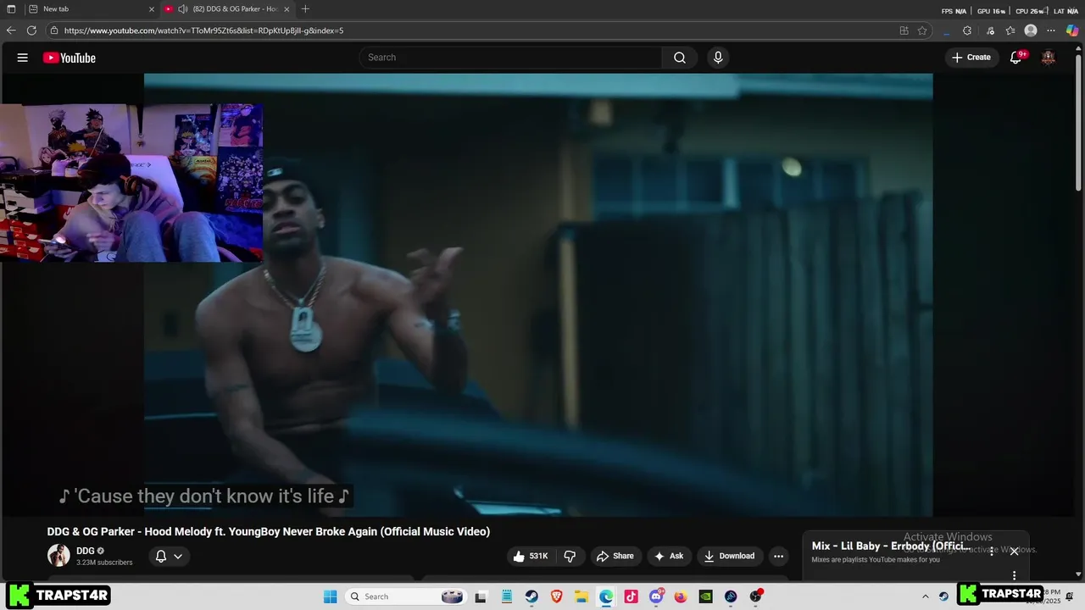Open DDG channel avatar
Image resolution: width=1085 pixels, height=610 pixels.
(x=58, y=556)
